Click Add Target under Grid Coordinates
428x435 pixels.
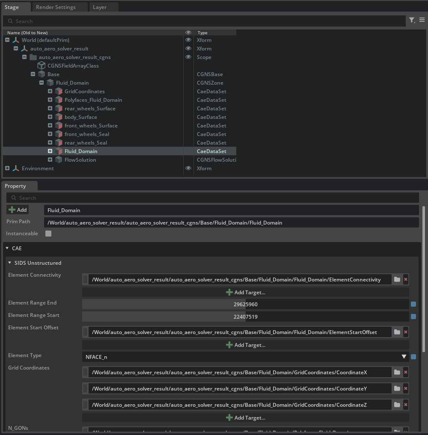(x=246, y=417)
